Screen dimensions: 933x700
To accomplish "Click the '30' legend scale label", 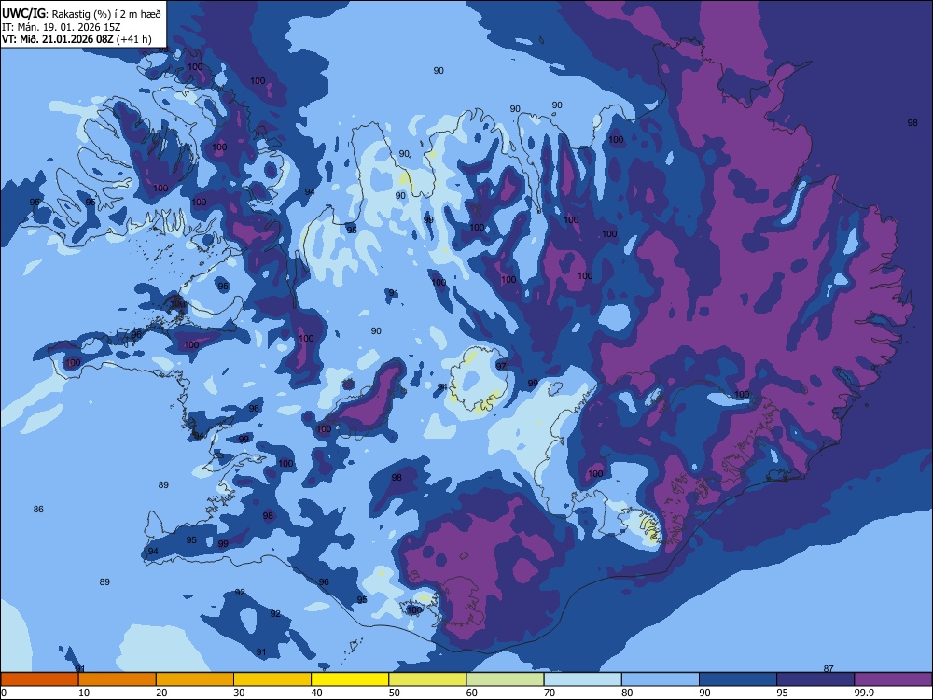I will pyautogui.click(x=239, y=693).
